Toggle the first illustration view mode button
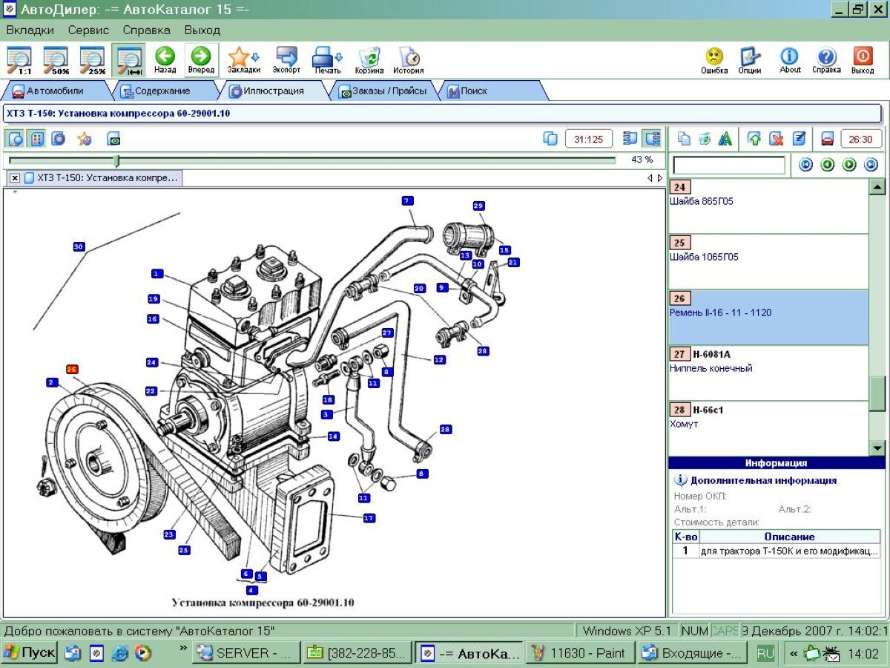The image size is (890, 668). 15,139
